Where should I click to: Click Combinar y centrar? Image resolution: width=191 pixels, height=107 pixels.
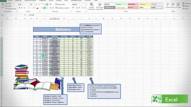coord(62,8)
